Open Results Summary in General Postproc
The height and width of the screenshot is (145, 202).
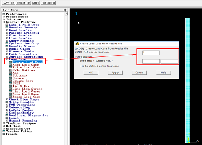tap(23, 27)
